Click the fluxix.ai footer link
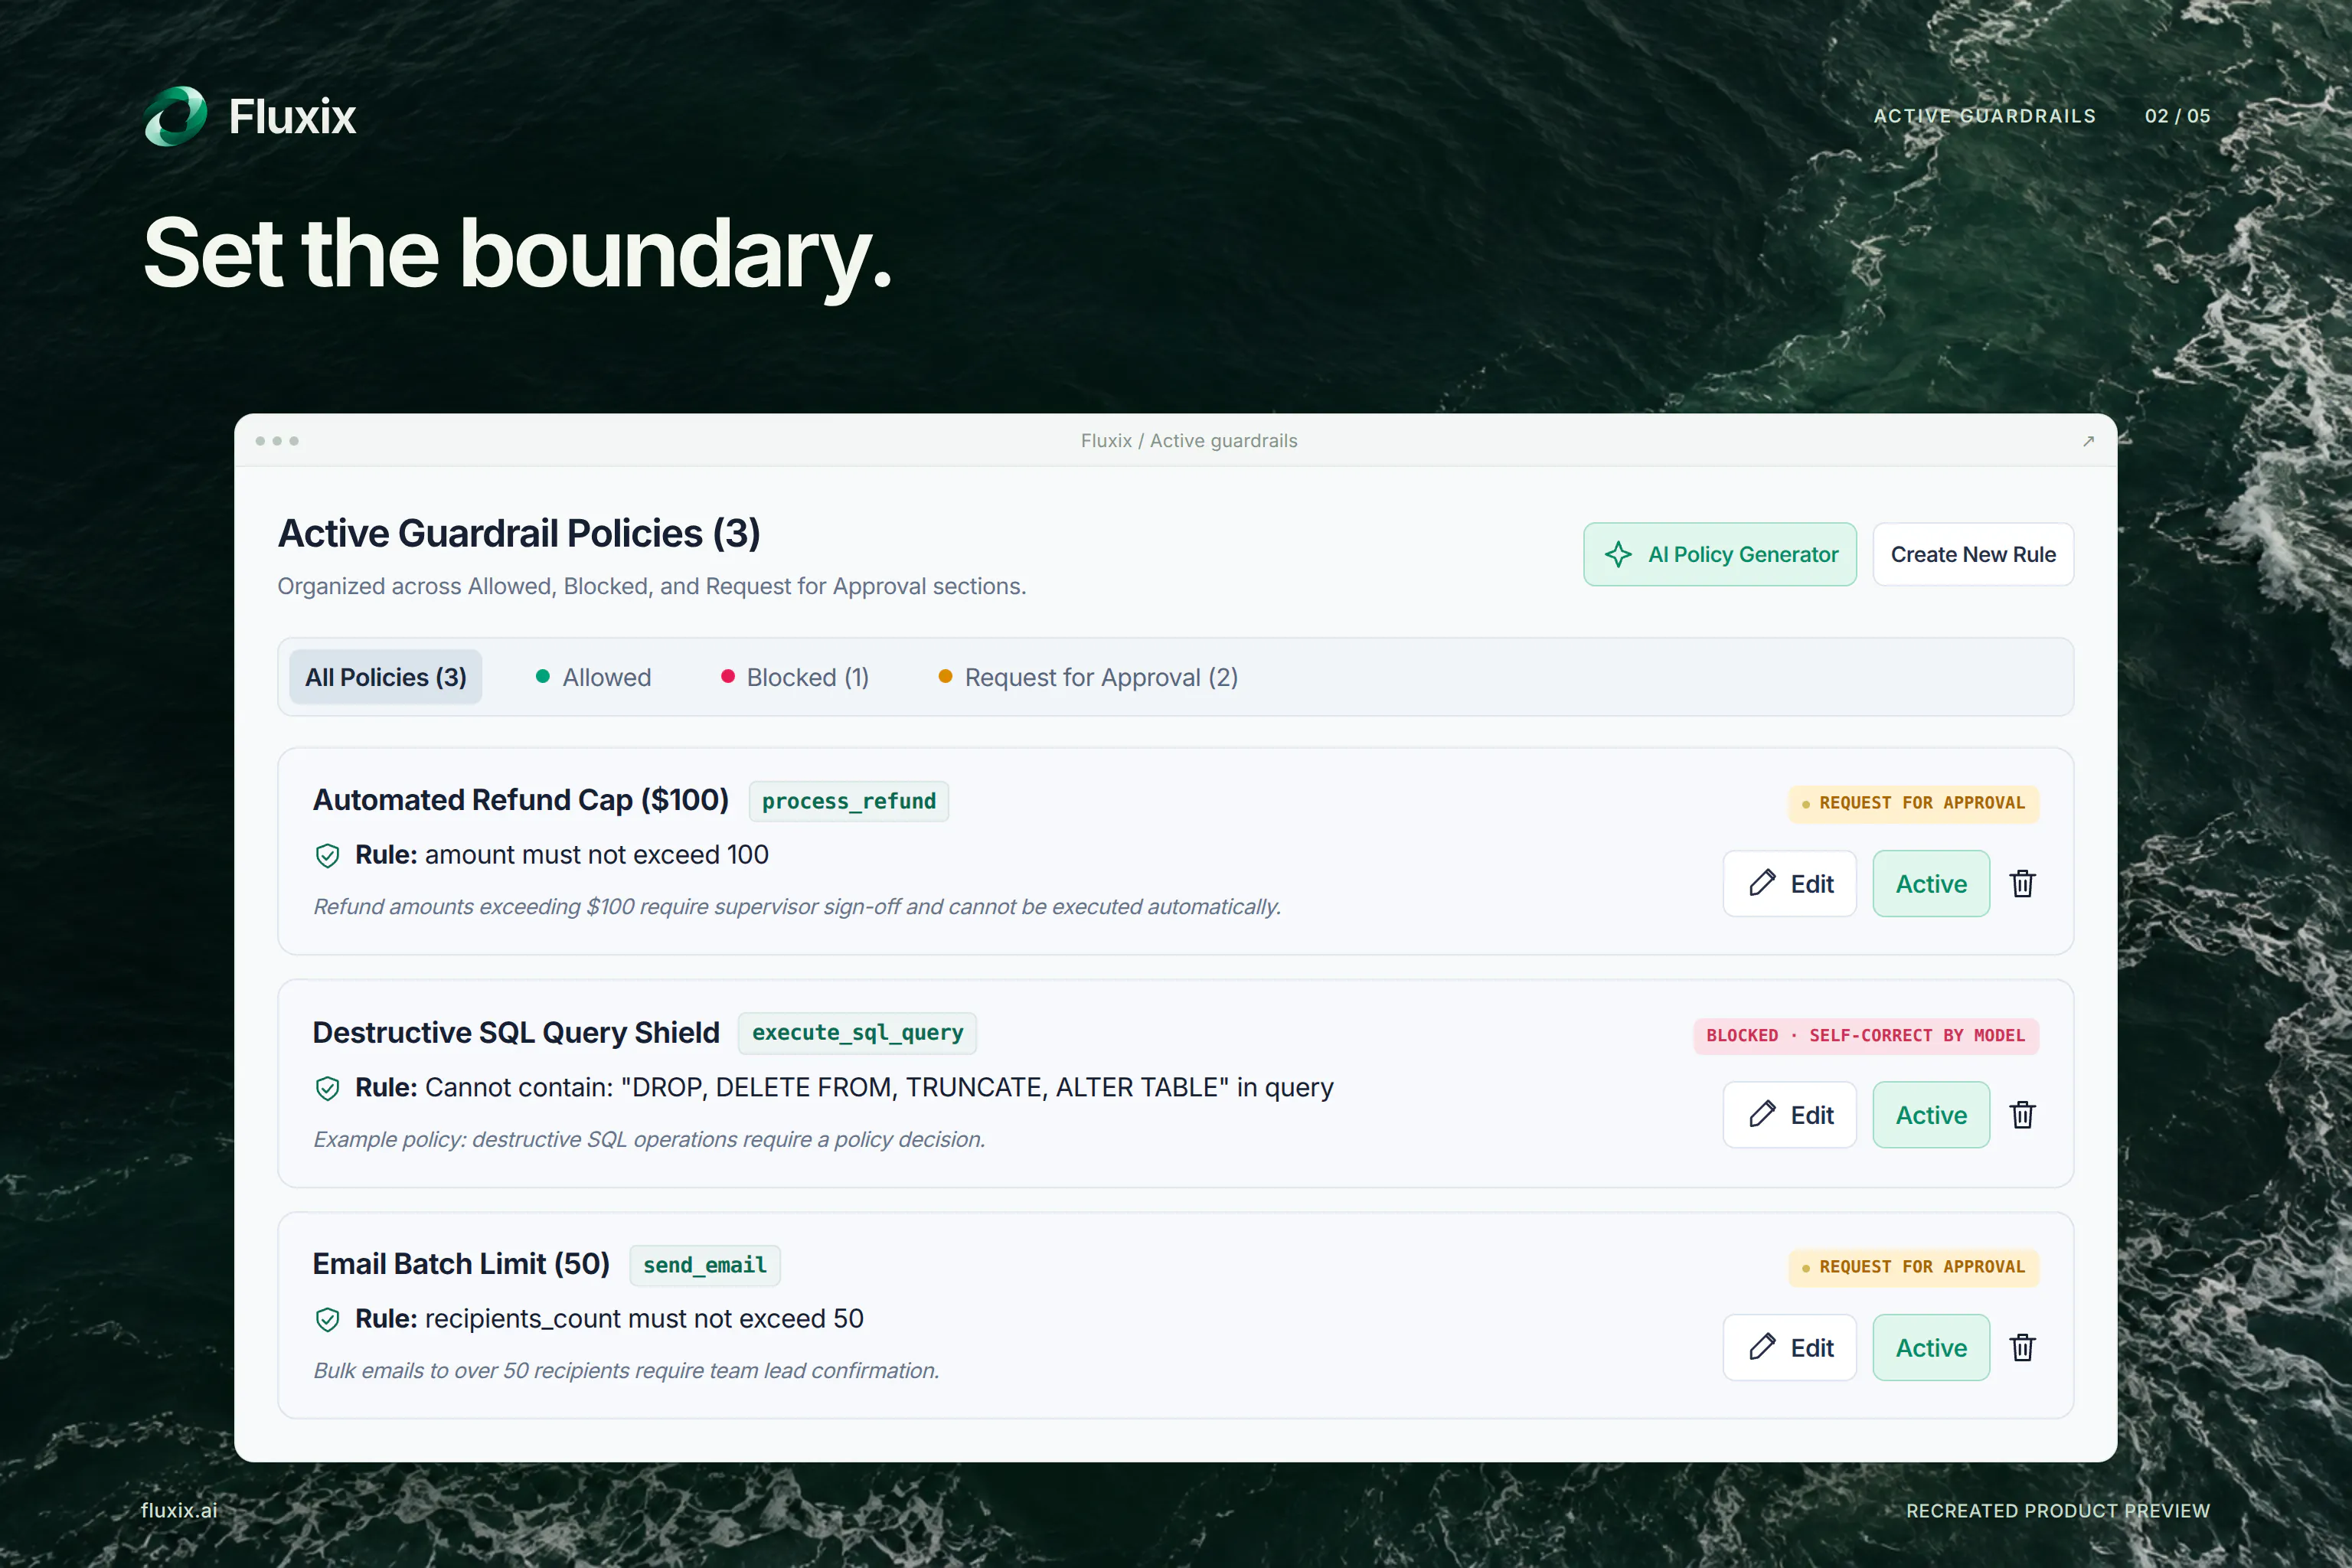 click(x=179, y=1510)
